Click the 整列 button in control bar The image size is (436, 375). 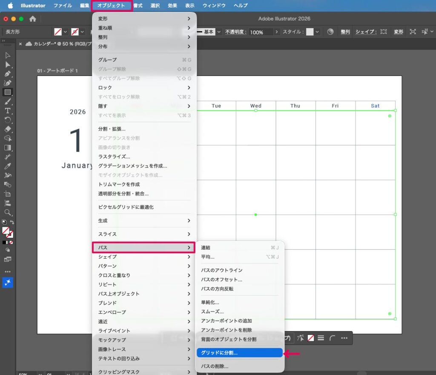click(x=345, y=32)
